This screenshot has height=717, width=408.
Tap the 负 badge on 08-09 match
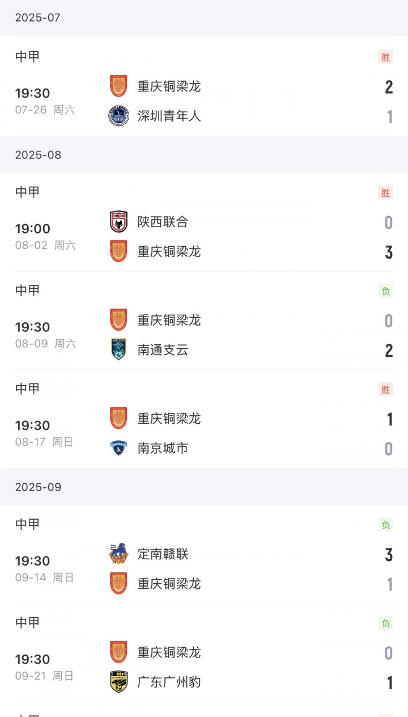click(385, 291)
